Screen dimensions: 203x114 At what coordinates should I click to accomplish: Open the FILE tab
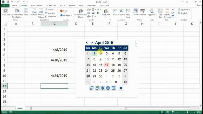point(5,6)
